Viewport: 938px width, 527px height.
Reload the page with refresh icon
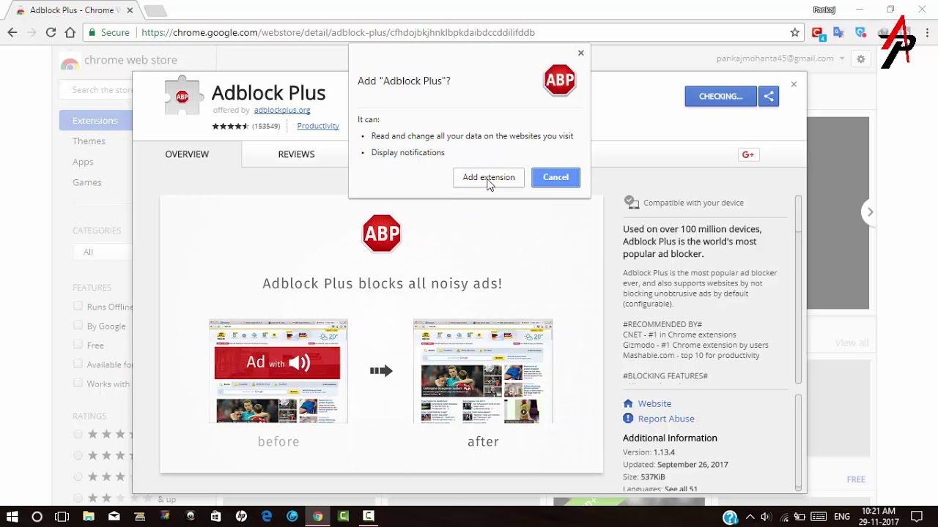click(51, 32)
